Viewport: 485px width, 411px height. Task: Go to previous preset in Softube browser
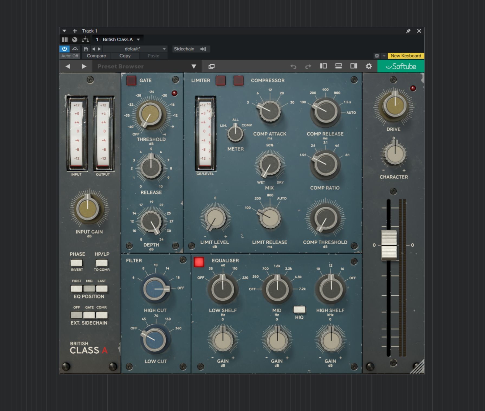(x=68, y=66)
